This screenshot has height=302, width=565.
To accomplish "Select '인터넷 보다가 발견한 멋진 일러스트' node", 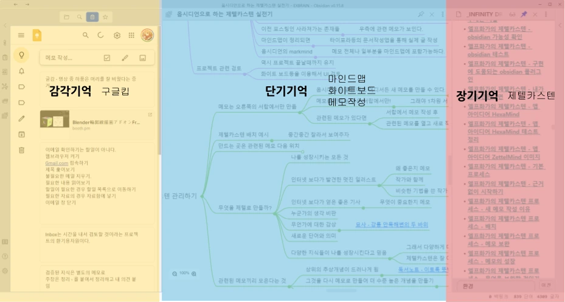I will (334, 179).
